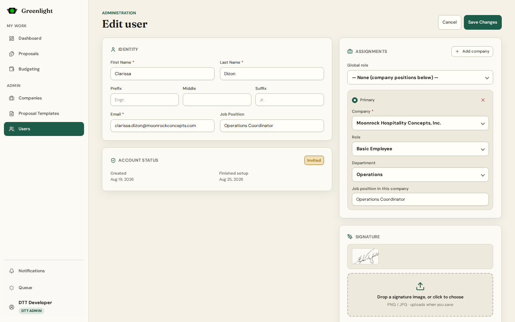Open the Department dropdown set to Operations
This screenshot has width=515, height=322.
click(x=420, y=175)
